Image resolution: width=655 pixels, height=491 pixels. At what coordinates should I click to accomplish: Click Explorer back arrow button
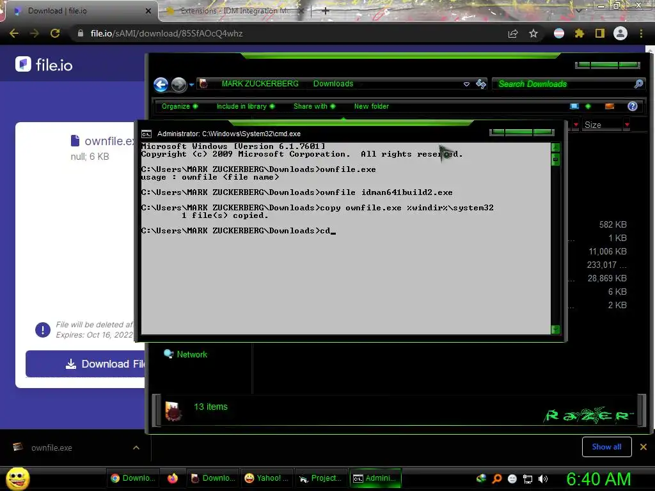pos(161,84)
